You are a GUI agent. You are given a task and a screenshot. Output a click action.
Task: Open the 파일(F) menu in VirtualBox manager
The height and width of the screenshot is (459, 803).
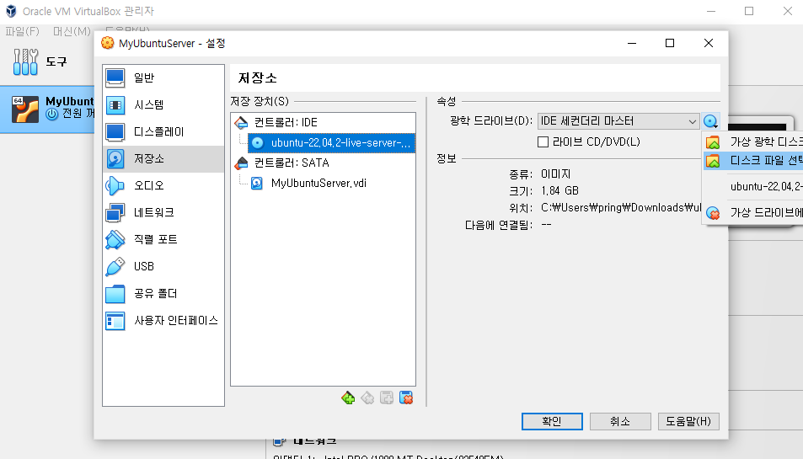(x=22, y=31)
